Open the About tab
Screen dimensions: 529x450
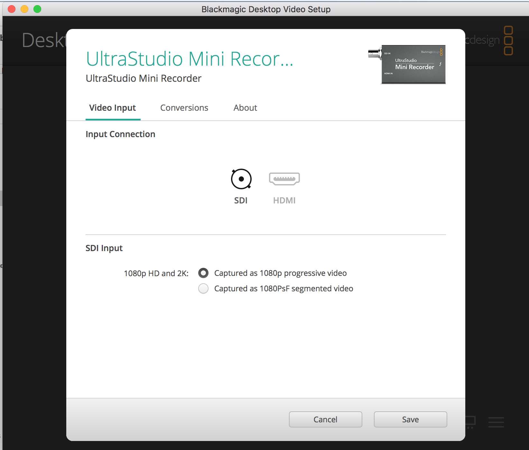pos(245,108)
